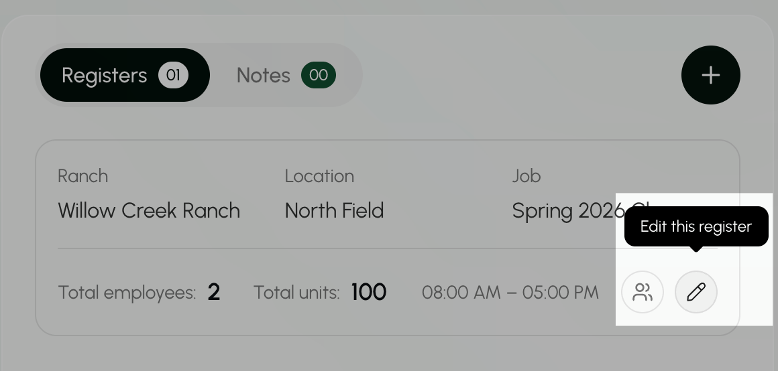Click the Job field label
The image size is (778, 371).
pos(526,176)
